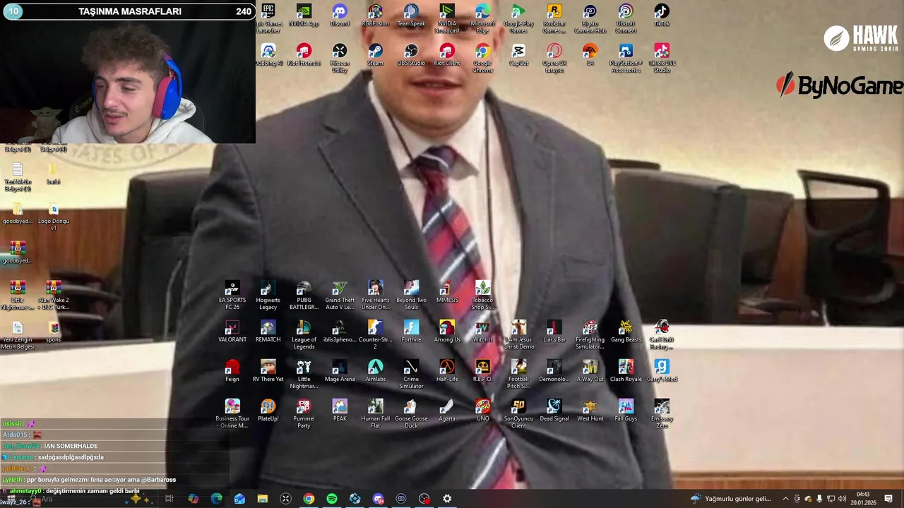Viewport: 904px width, 508px height.
Task: Select the PEAK game icon
Action: tap(340, 411)
